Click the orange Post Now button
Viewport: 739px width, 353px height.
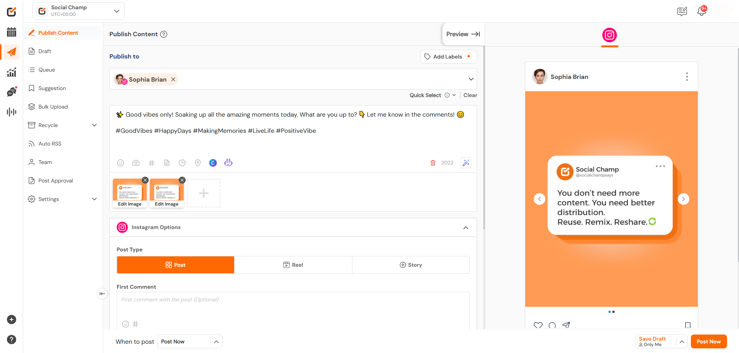tap(709, 341)
